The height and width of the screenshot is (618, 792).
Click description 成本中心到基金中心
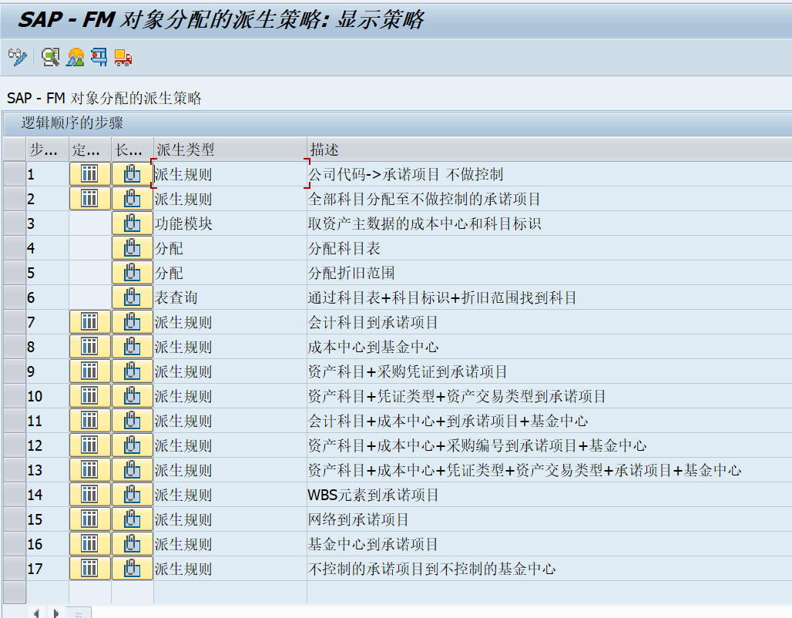coord(373,348)
